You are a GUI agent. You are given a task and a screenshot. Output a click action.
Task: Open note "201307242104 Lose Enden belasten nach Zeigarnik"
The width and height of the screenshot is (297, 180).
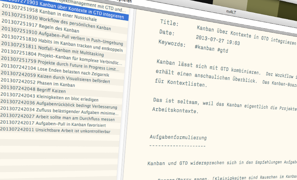[x=55, y=71]
